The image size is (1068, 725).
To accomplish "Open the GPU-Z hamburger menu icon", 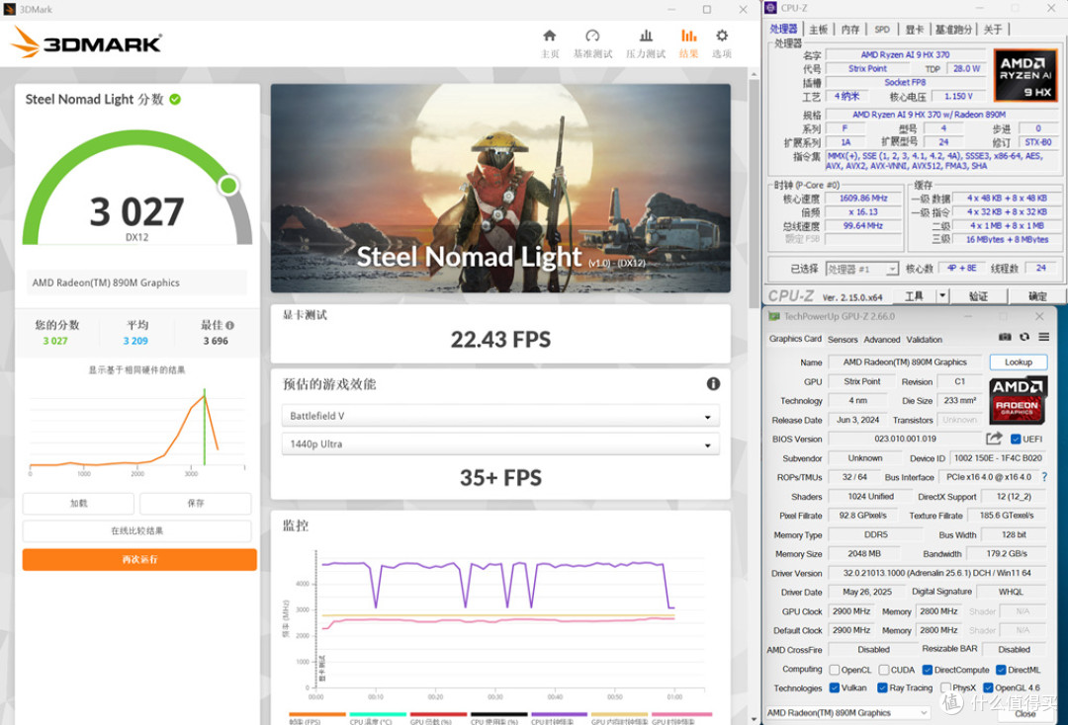I will tap(1043, 338).
